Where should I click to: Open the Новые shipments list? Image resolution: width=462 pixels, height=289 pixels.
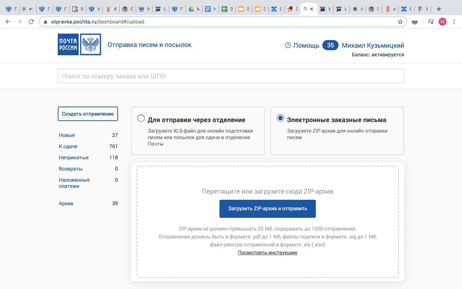(67, 135)
